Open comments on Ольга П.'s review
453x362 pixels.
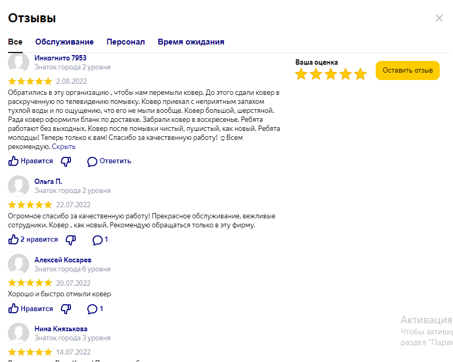(100, 240)
